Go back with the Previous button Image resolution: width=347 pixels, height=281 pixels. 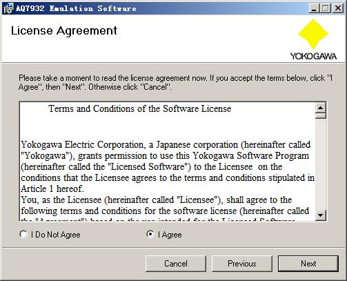coord(242,264)
